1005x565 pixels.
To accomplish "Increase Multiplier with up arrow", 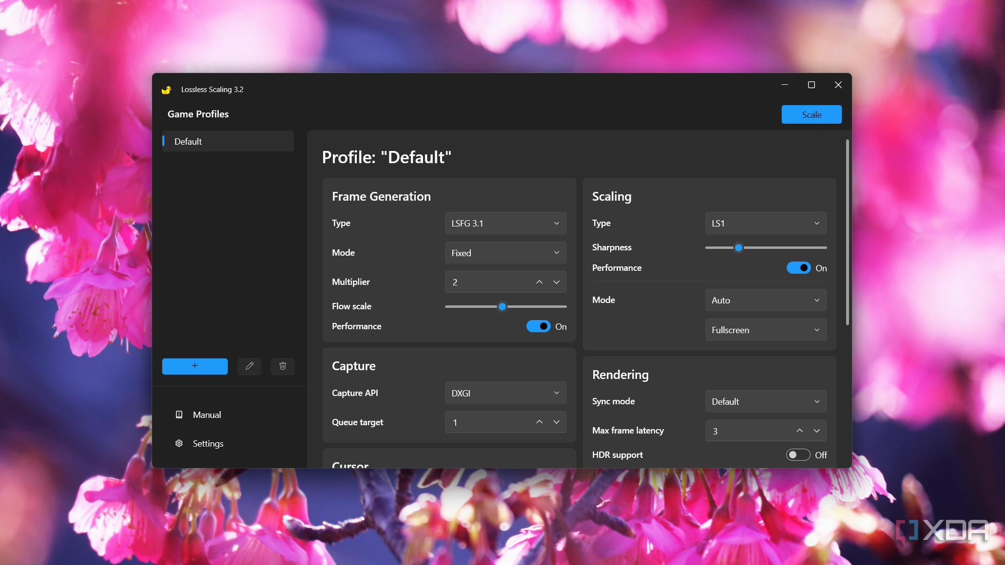I will point(539,282).
